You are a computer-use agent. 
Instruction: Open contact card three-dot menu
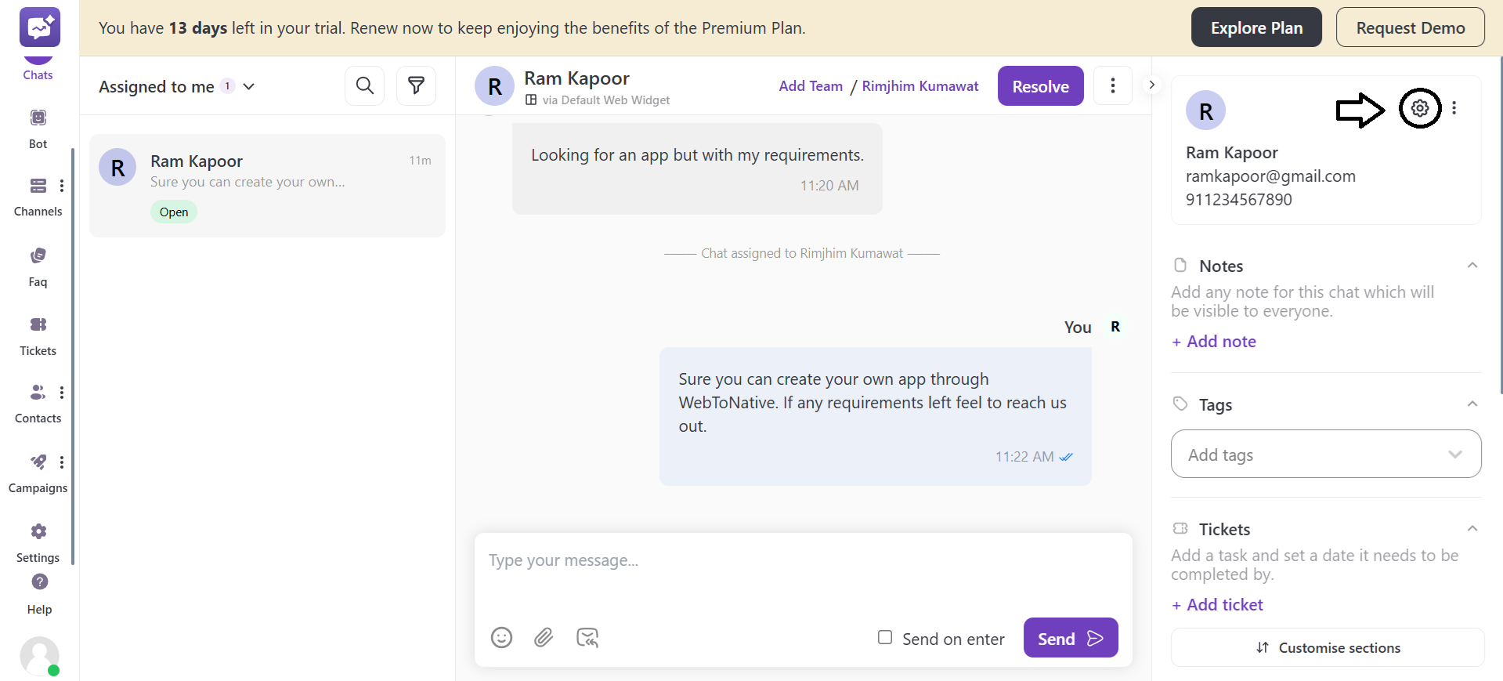tap(1454, 108)
